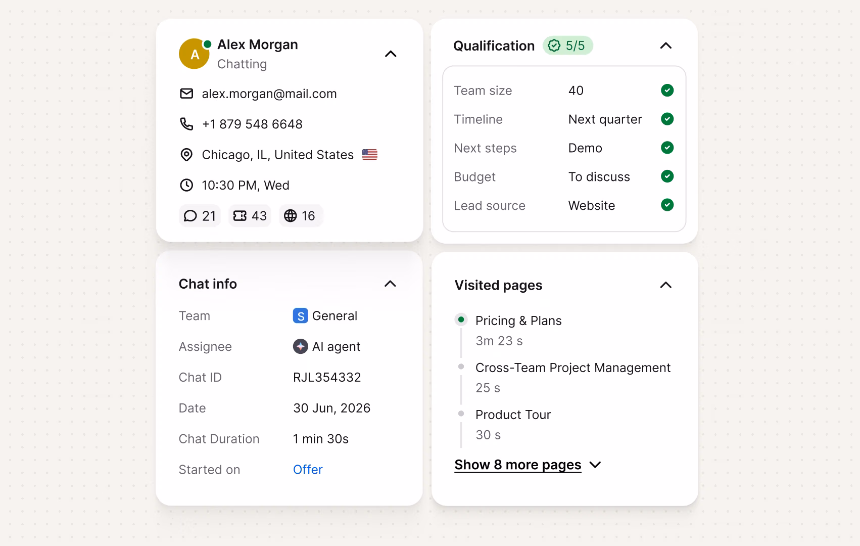Click the clock icon beside 10:30 PM
This screenshot has width=860, height=546.
tap(186, 185)
